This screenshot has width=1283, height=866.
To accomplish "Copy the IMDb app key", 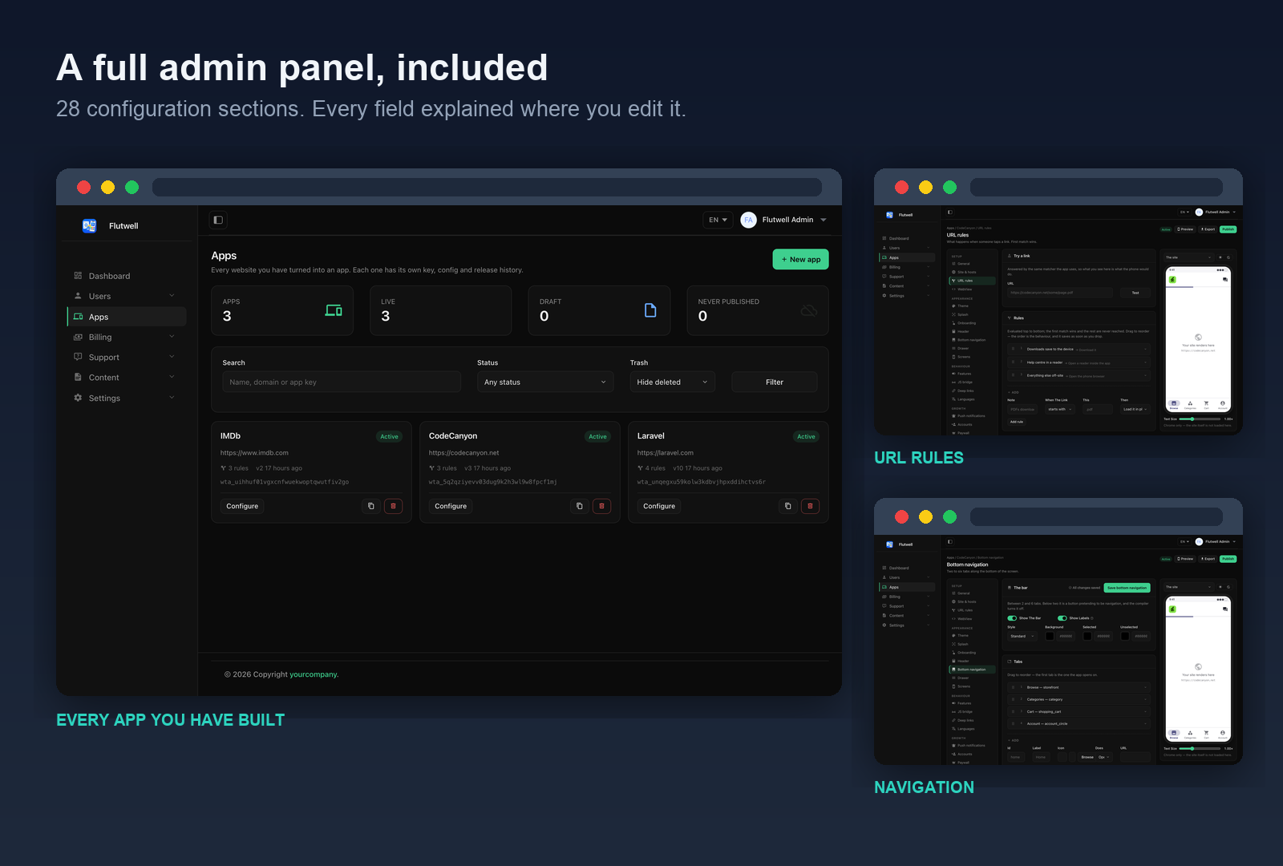I will [370, 506].
